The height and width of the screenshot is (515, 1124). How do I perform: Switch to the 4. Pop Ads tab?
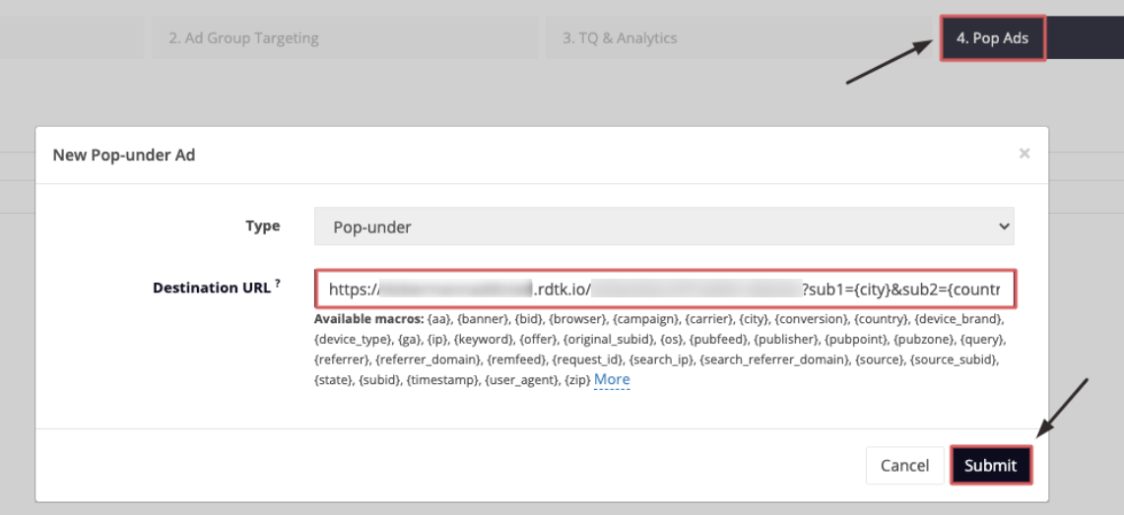[x=992, y=38]
